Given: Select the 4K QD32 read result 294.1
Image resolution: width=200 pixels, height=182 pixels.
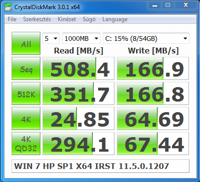Looking at the screenshot, I should click(x=78, y=143).
